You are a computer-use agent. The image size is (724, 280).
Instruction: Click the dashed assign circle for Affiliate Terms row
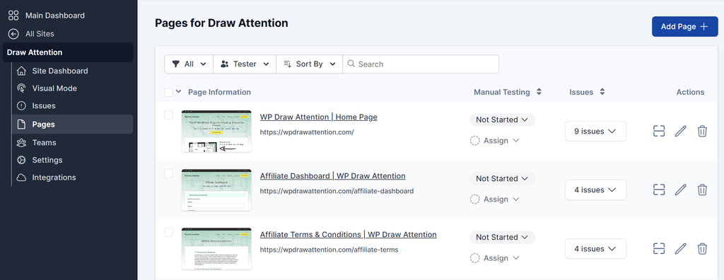[x=474, y=258]
